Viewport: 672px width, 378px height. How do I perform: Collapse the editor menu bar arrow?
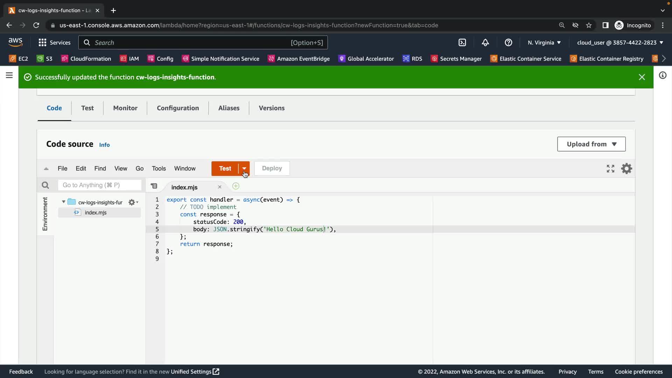tap(46, 169)
